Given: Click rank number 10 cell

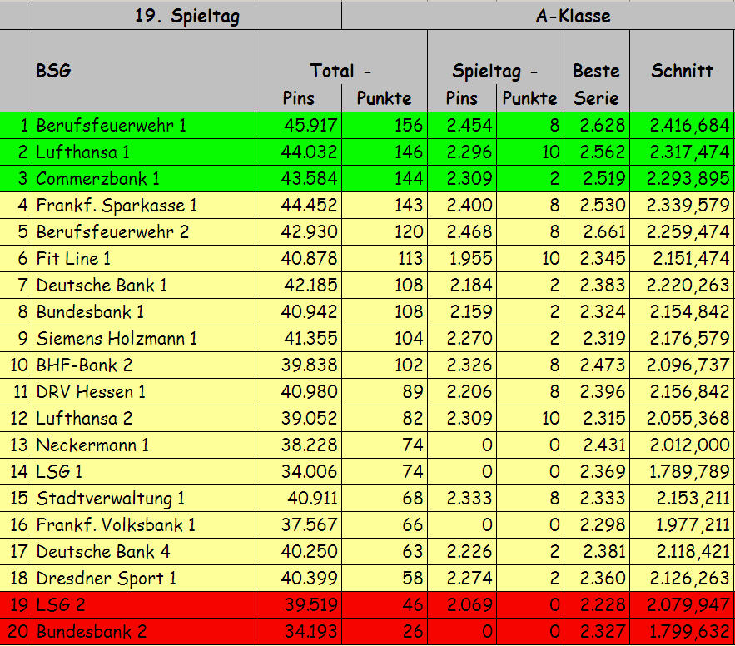Looking at the screenshot, I should [16, 365].
